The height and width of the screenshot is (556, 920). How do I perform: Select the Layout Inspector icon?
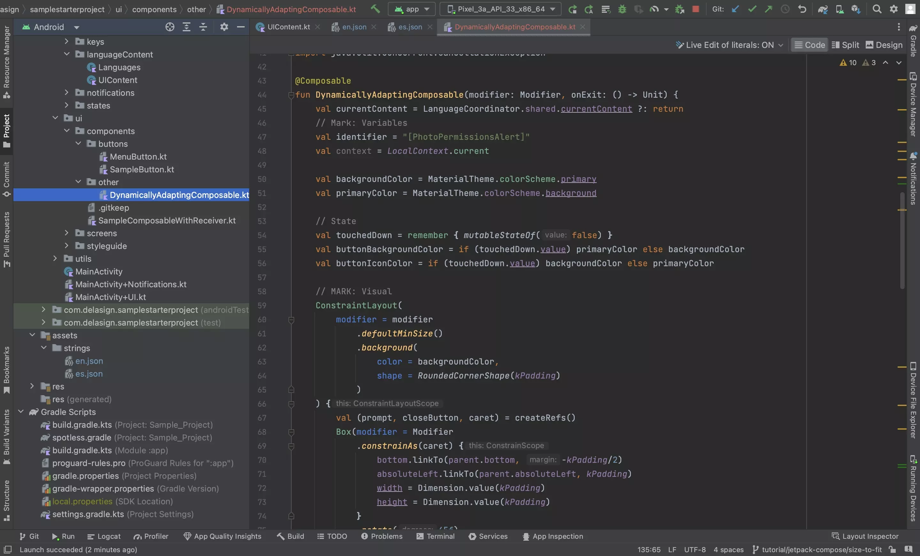click(835, 536)
